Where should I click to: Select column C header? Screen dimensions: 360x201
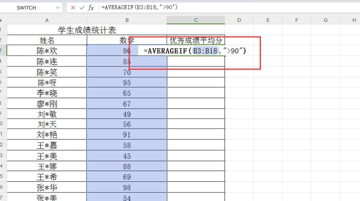coord(195,20)
